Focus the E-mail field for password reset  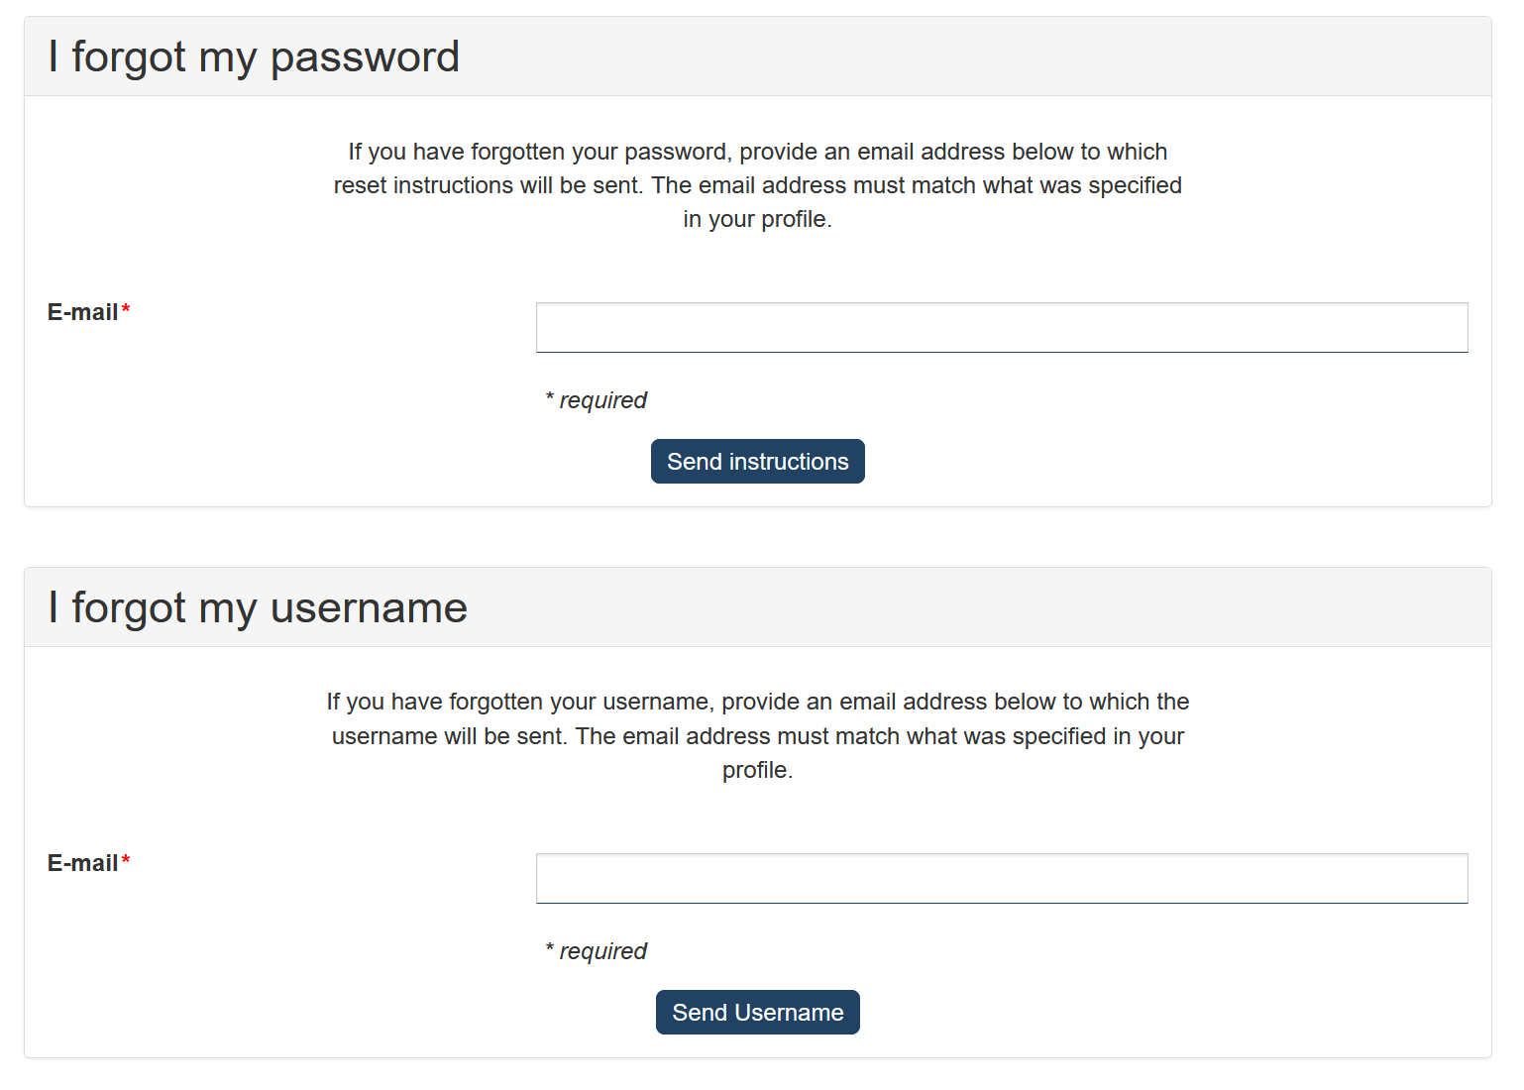point(1001,328)
